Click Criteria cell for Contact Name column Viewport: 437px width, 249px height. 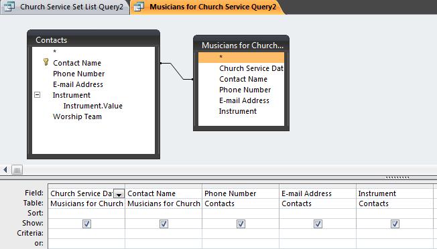click(x=164, y=234)
